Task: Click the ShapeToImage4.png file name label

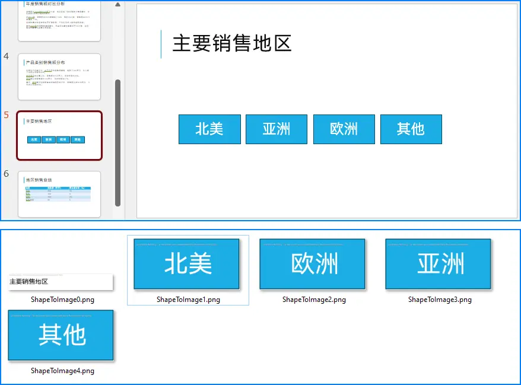Action: [x=62, y=371]
